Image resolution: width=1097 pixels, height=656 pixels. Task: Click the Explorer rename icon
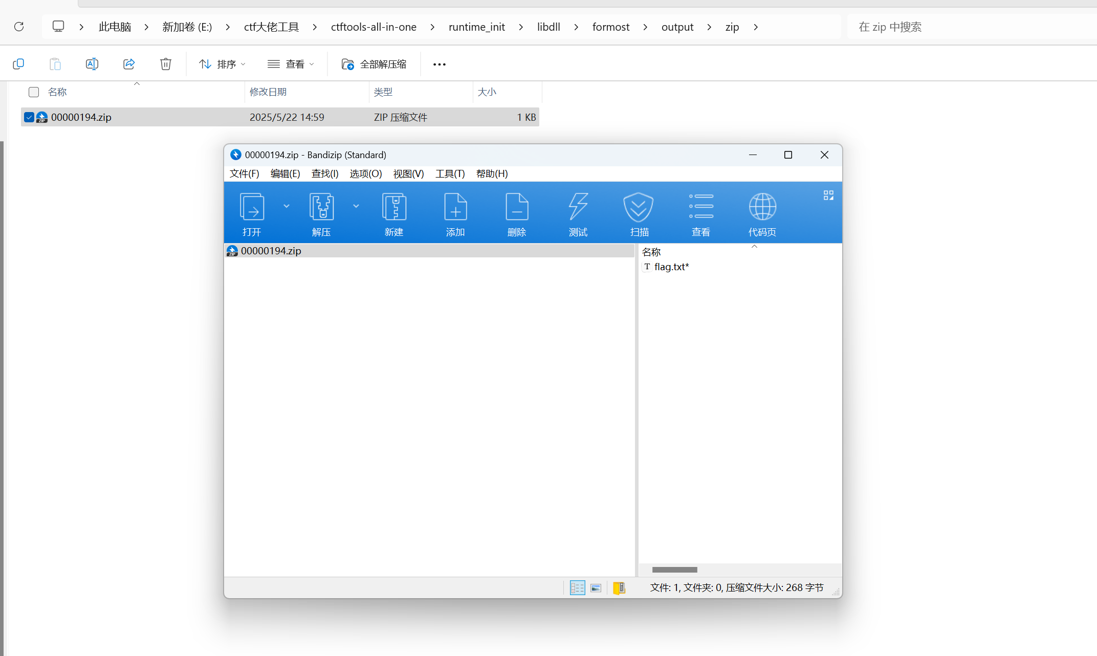click(x=92, y=64)
